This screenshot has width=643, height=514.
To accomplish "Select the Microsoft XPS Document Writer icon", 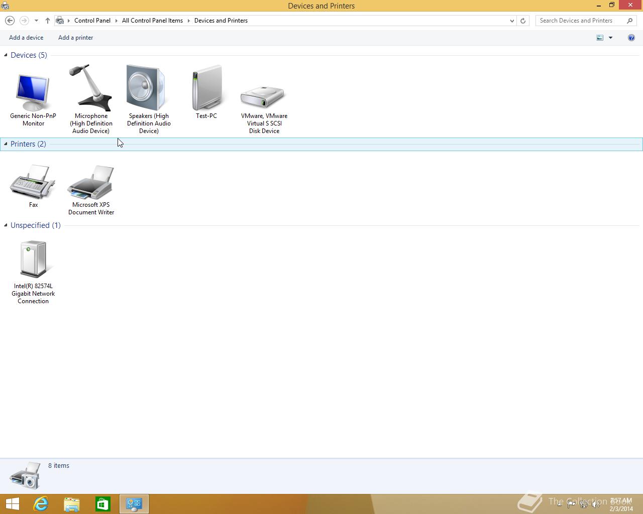I will (91, 182).
